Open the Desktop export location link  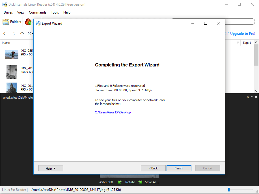113,112
